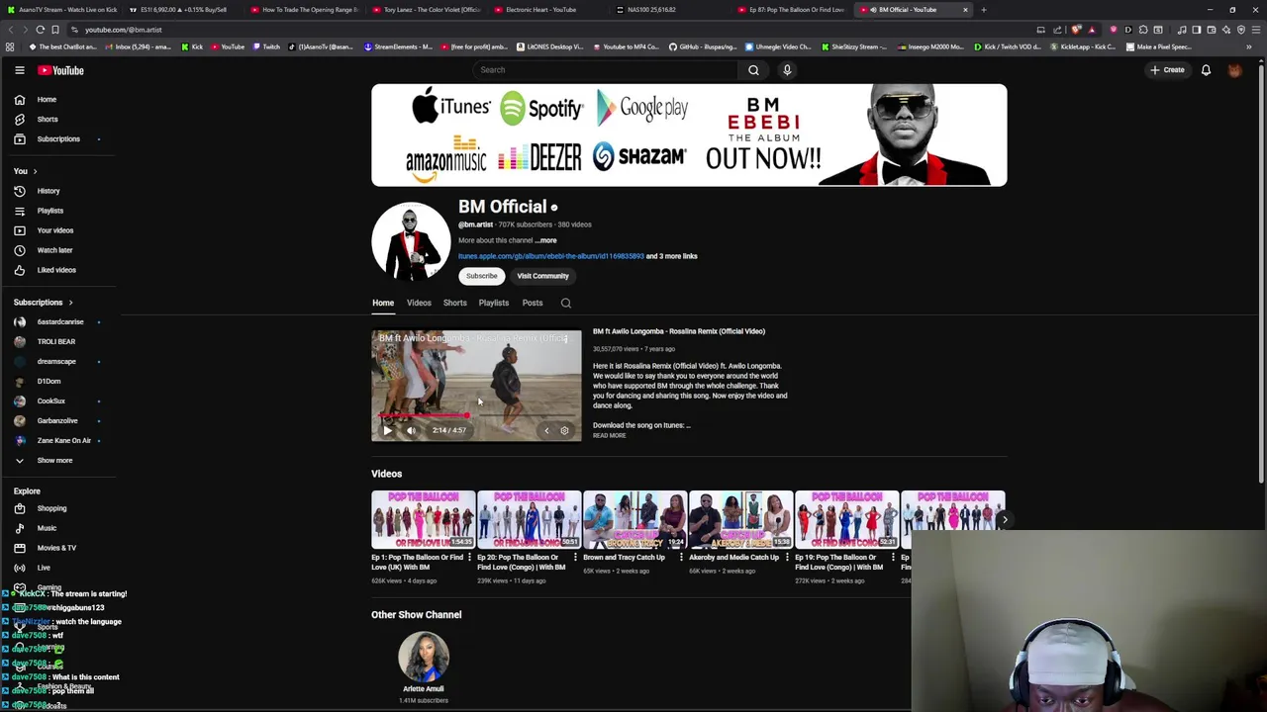Open Ep 19 Pop The Balloon video
1267x712 pixels.
[x=846, y=520]
